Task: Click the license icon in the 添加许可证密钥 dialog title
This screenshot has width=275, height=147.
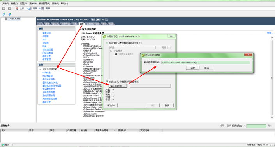Action: [x=143, y=55]
